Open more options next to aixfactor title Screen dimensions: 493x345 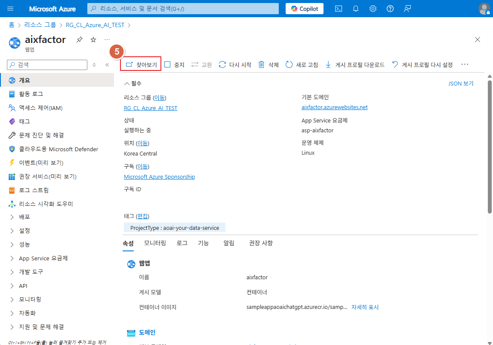107,40
